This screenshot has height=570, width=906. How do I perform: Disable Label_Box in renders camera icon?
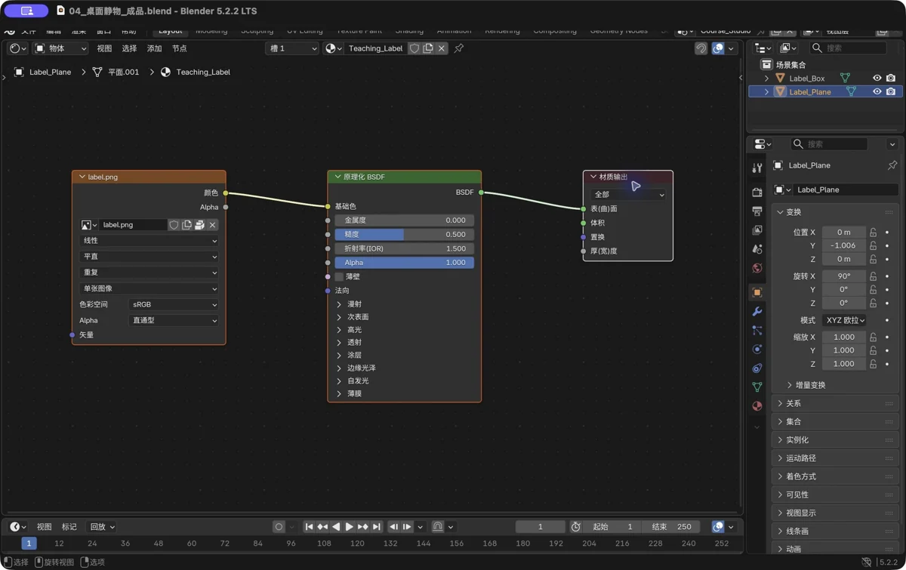pos(891,79)
